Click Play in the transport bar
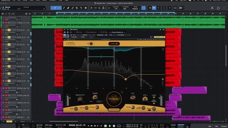The width and height of the screenshot is (228, 128). coord(110,126)
